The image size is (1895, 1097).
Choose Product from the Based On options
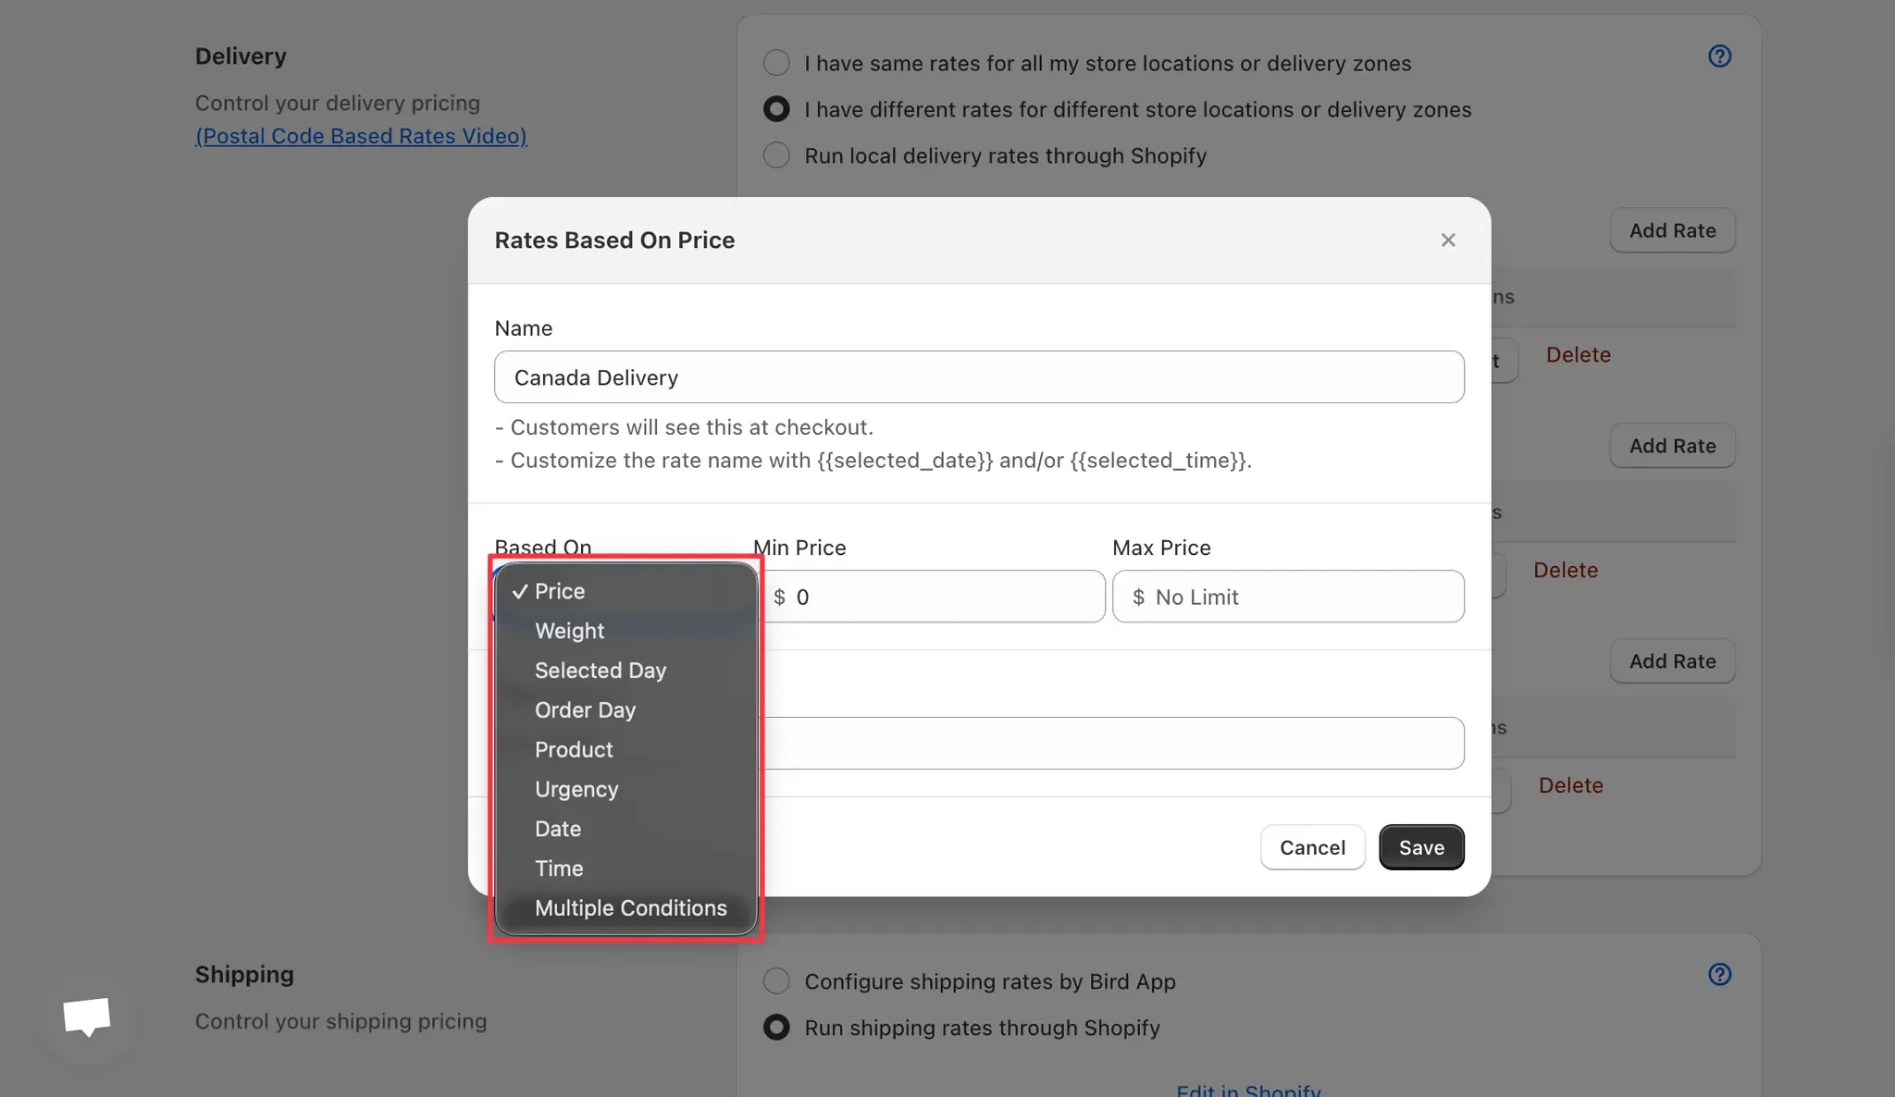pyautogui.click(x=574, y=749)
